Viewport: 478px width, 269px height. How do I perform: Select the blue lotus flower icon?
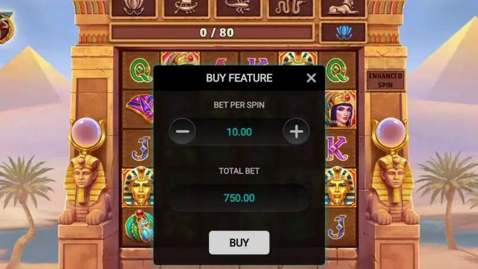[x=344, y=32]
